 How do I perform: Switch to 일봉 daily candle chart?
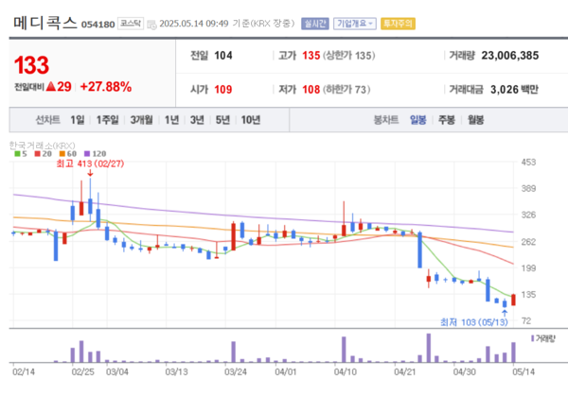(x=417, y=120)
